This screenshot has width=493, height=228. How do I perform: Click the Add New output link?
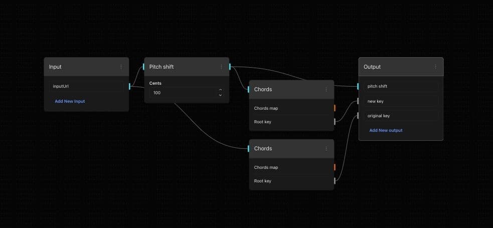click(x=386, y=130)
